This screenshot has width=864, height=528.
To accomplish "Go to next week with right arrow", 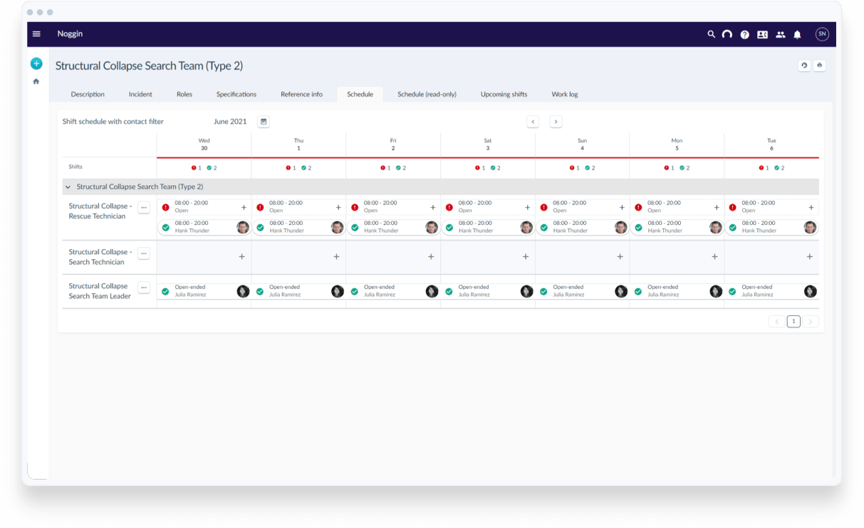I will point(556,122).
